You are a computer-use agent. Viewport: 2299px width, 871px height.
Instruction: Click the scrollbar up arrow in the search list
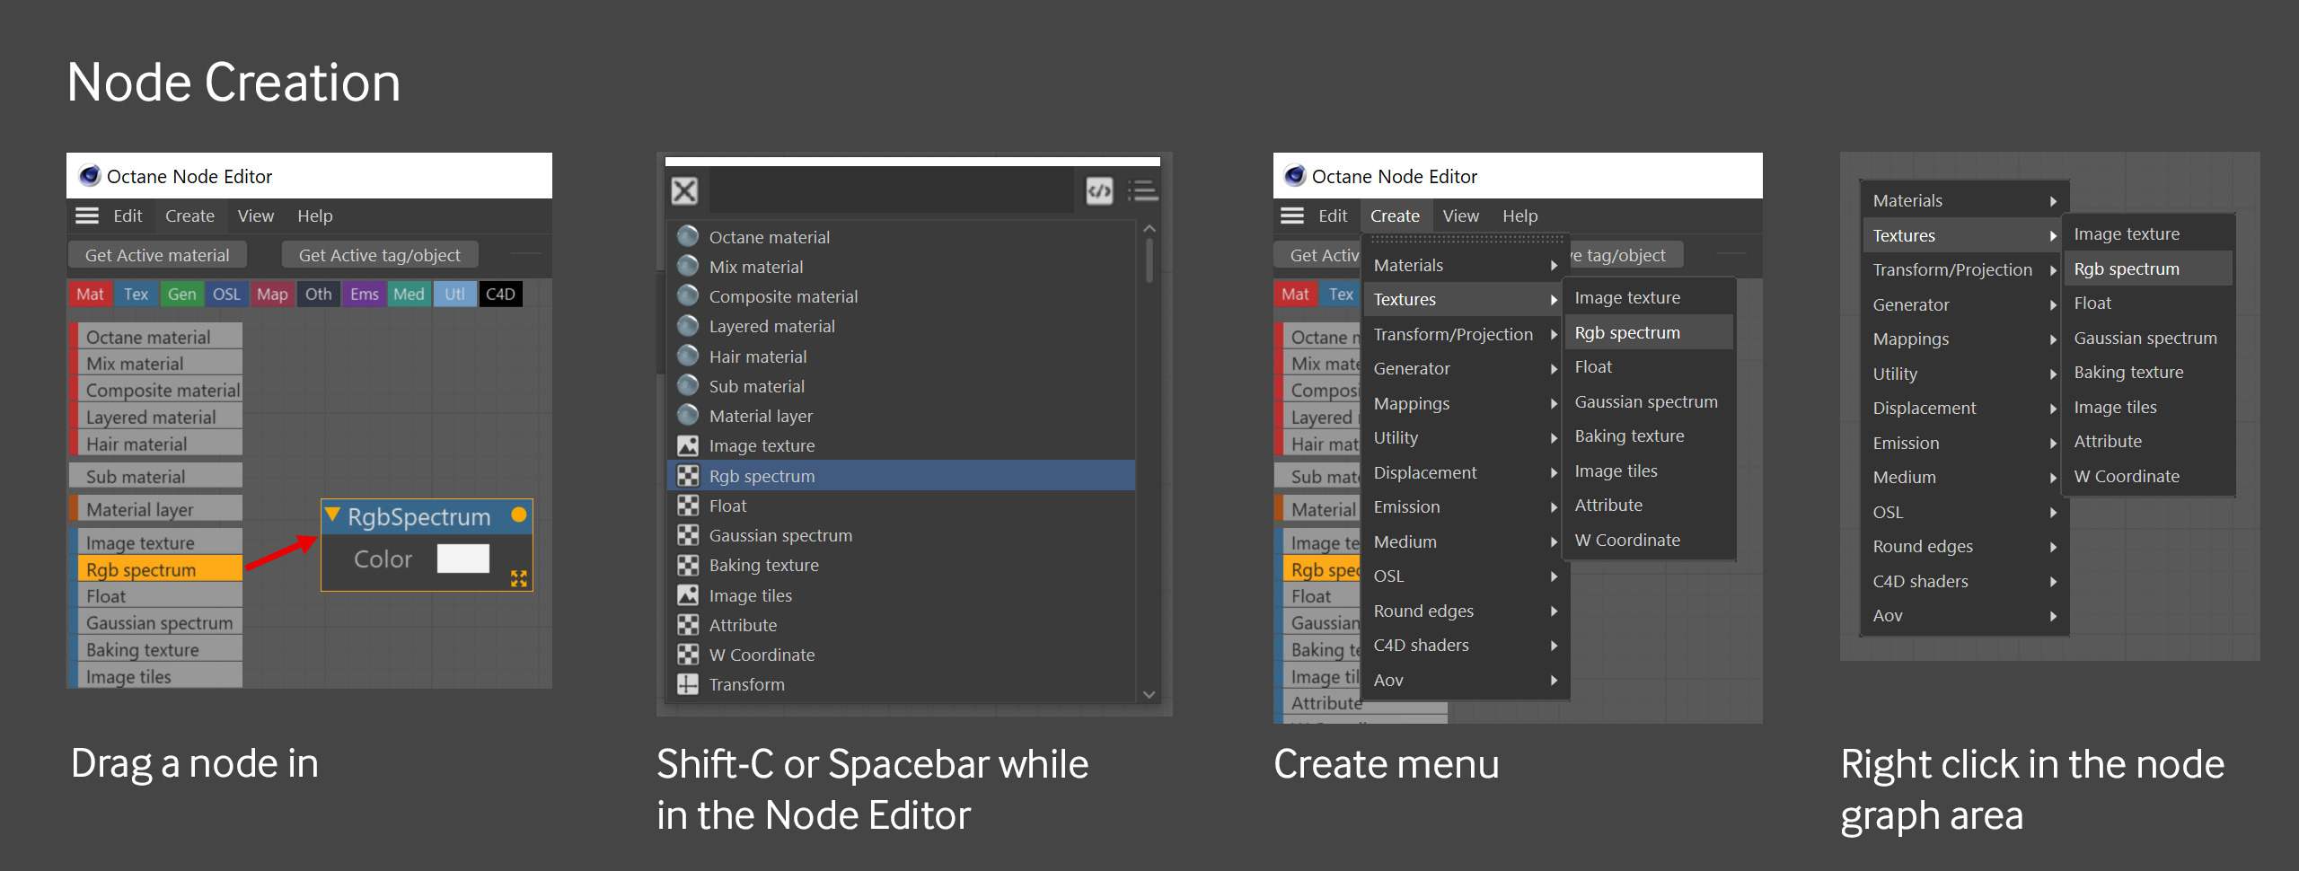(x=1149, y=229)
